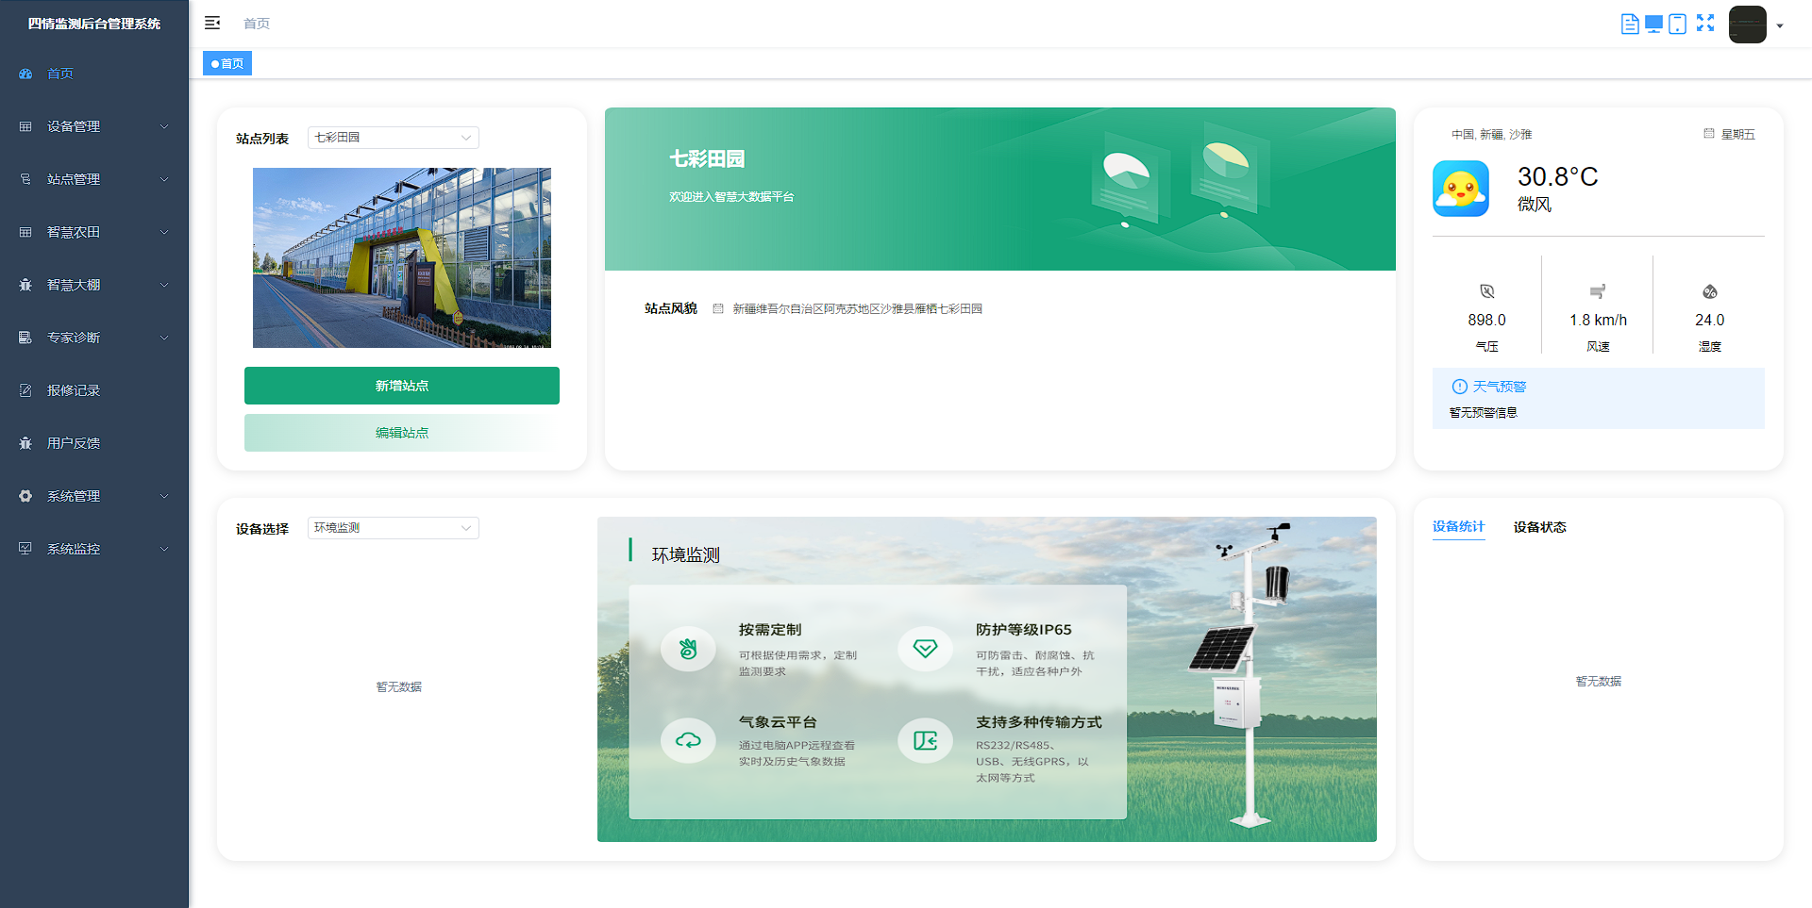The width and height of the screenshot is (1812, 908).
Task: Click the wind speed icon
Action: 1597,291
